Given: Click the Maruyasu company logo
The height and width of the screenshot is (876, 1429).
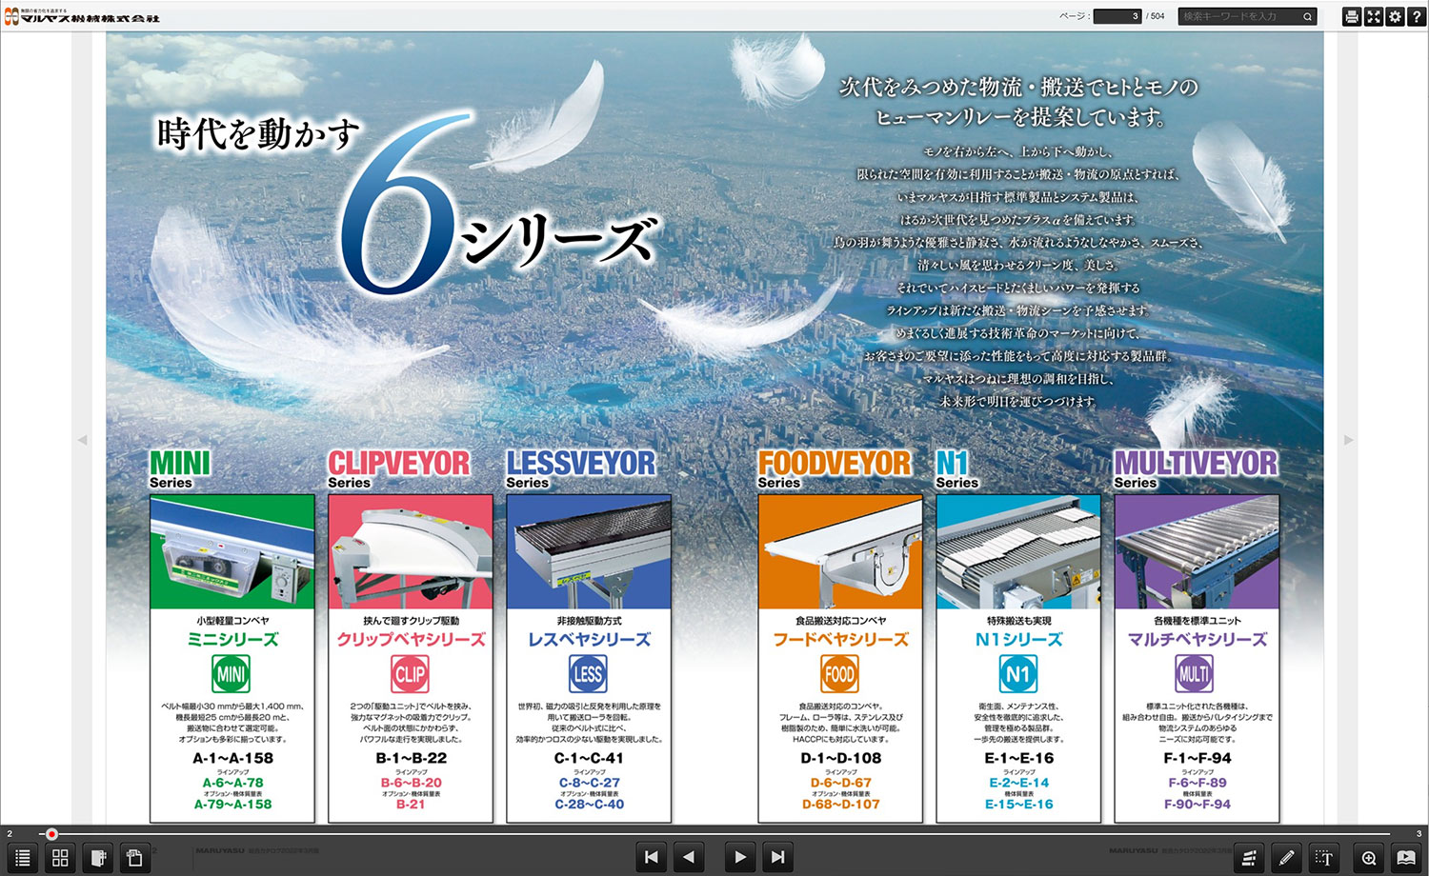Looking at the screenshot, I should [x=82, y=16].
